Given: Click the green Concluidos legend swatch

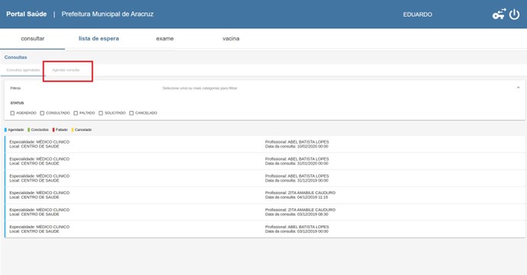Looking at the screenshot, I should [29, 130].
